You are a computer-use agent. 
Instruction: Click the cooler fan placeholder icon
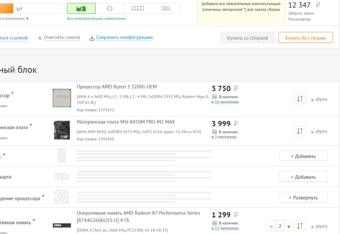coord(62,197)
